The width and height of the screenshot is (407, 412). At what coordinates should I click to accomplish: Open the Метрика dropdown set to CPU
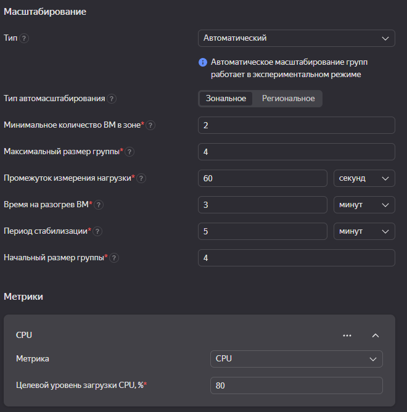click(297, 359)
